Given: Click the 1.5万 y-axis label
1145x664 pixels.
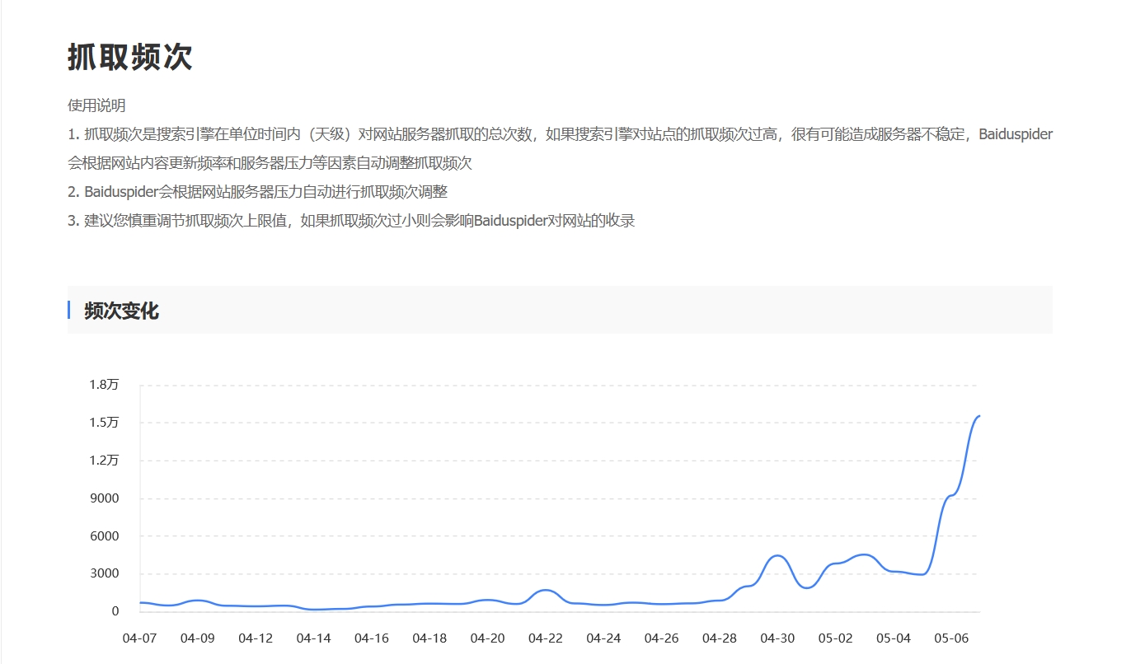Looking at the screenshot, I should (105, 423).
